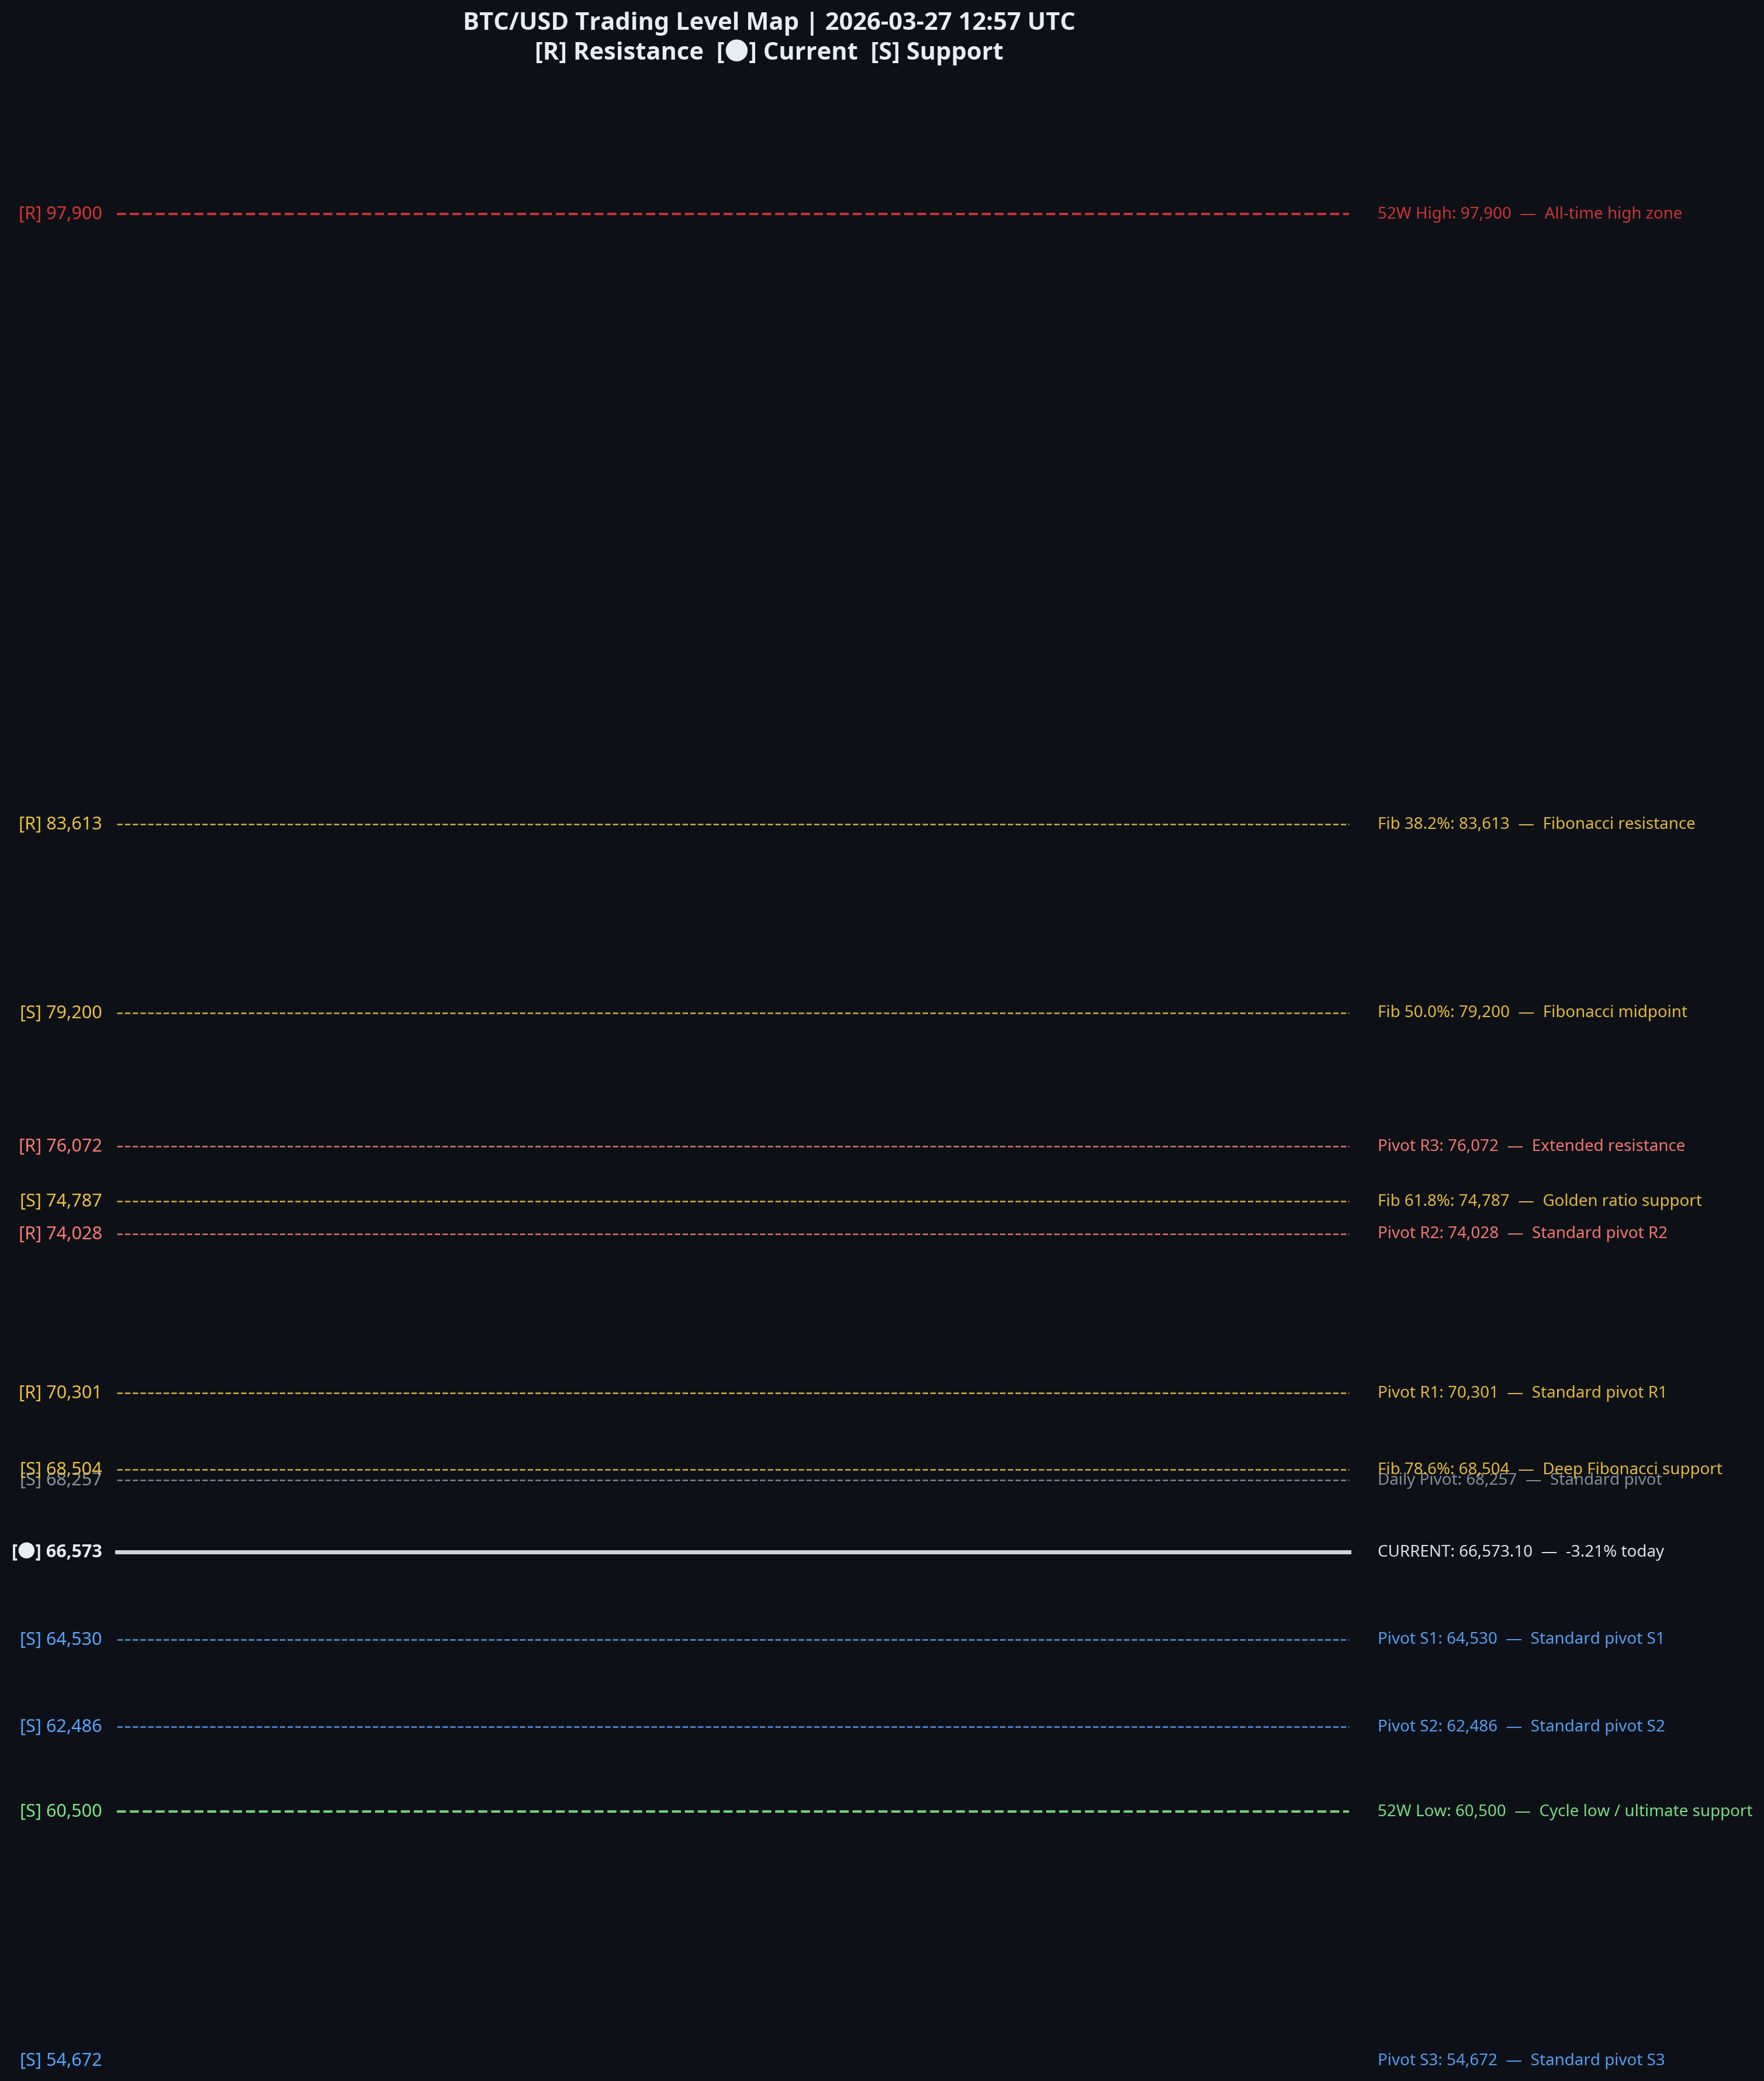Toggle the Daily Pivot line visibility
1764x2081 pixels.
coord(735,1480)
